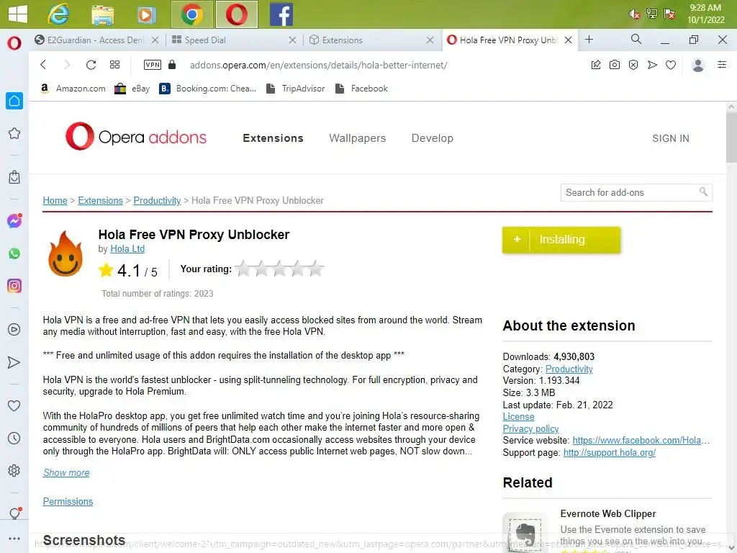Open Bookmarks star in sidebar
Viewport: 737px width, 553px height.
(x=14, y=133)
